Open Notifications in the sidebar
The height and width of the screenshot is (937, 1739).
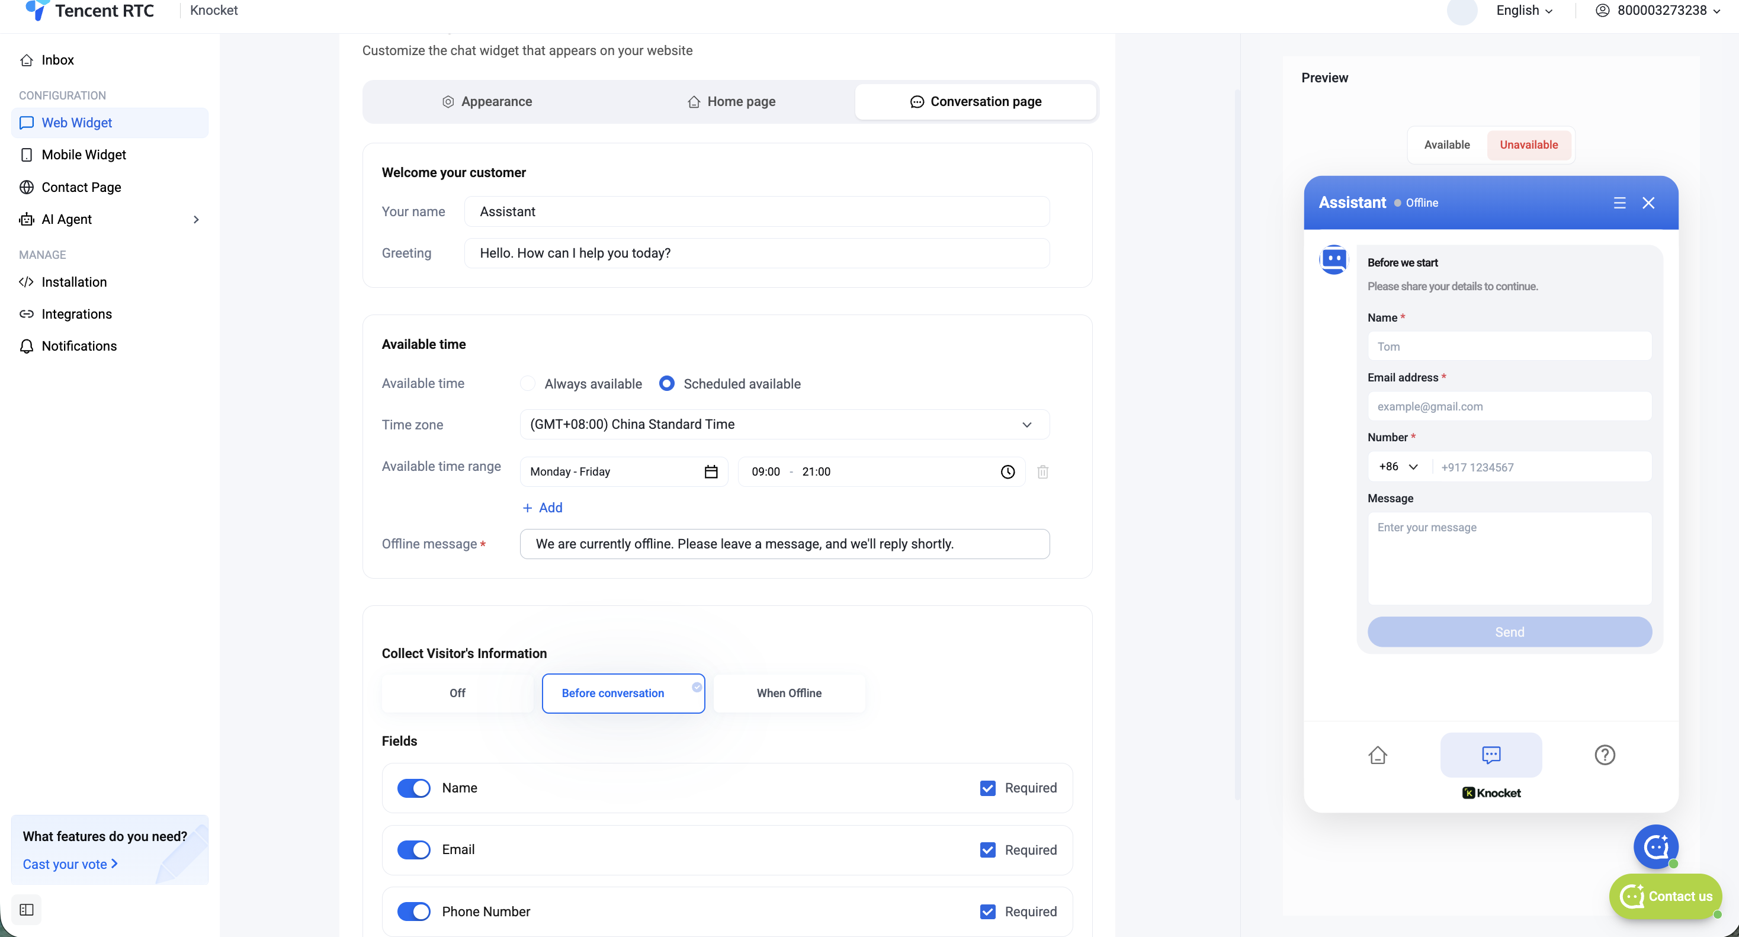[110, 346]
